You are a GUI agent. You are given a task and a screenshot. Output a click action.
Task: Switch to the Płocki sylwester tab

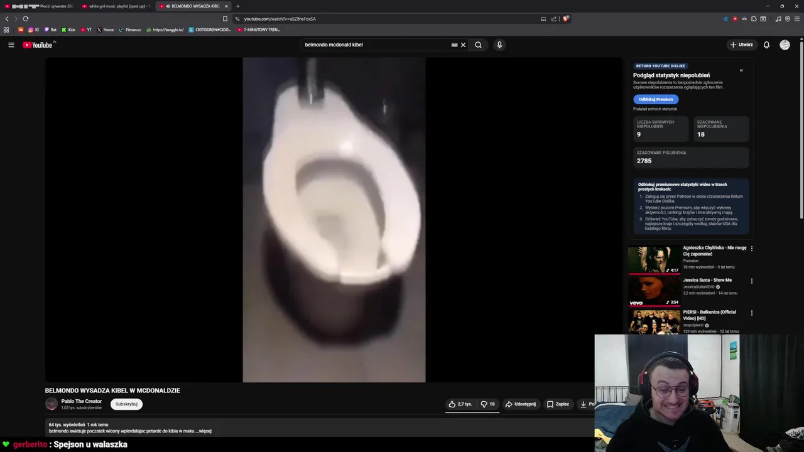[38, 6]
